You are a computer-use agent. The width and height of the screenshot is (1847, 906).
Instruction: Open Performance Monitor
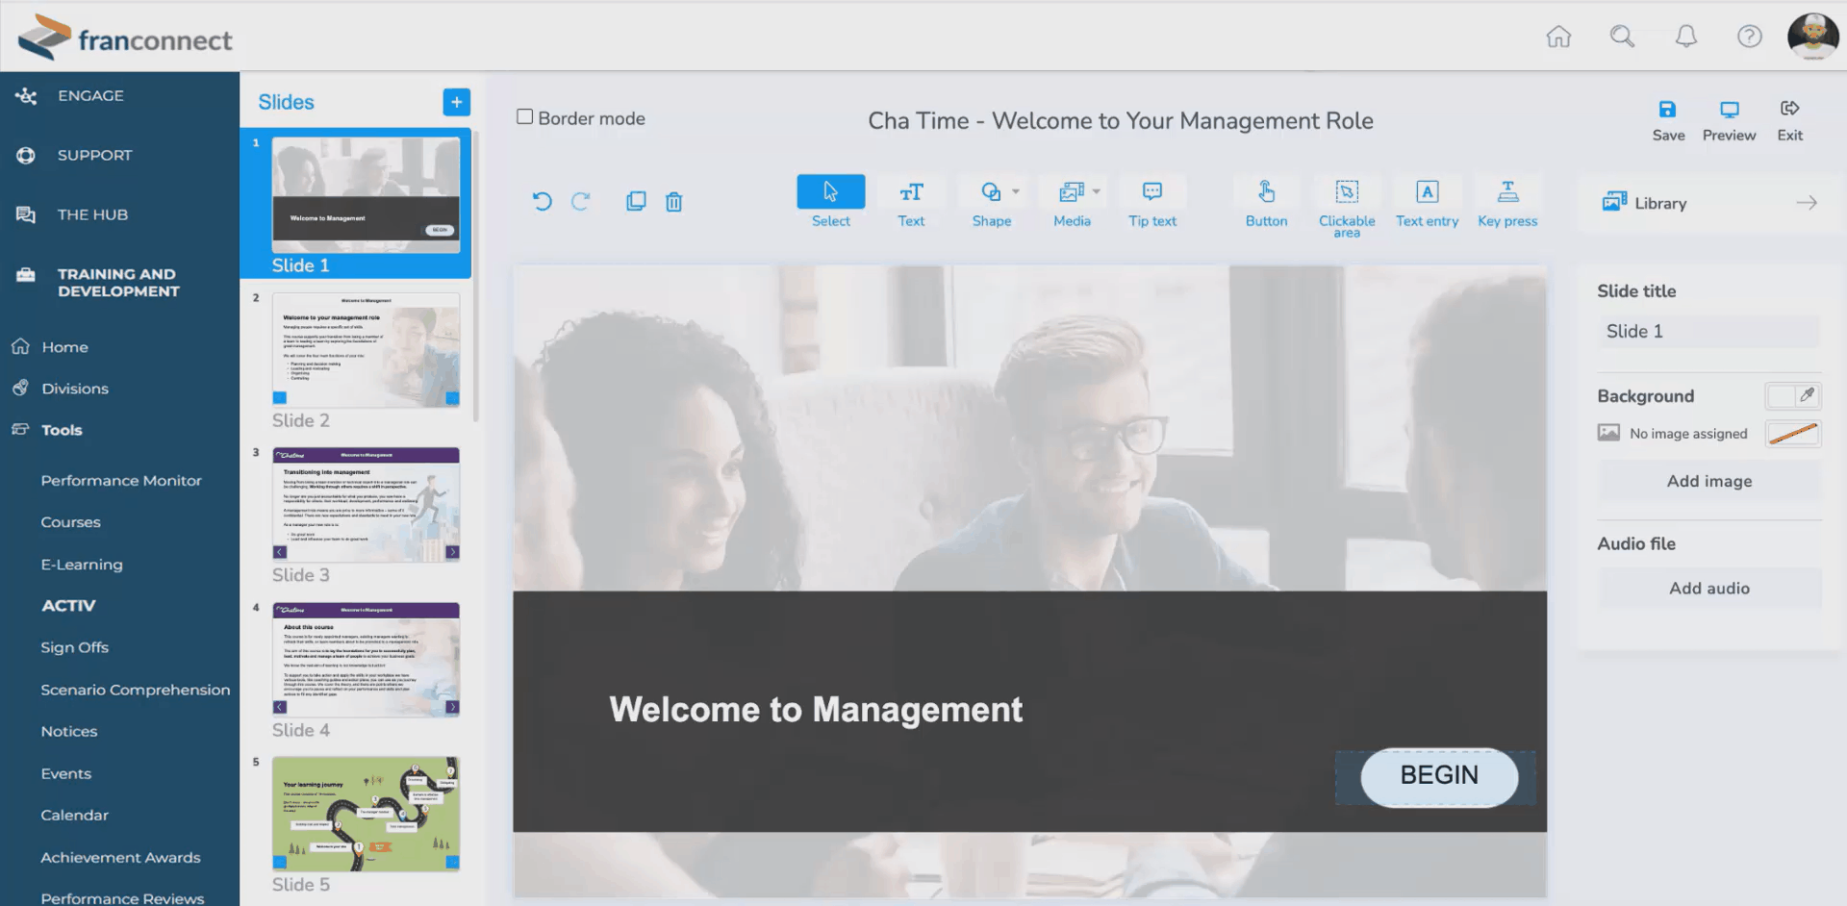click(x=121, y=481)
